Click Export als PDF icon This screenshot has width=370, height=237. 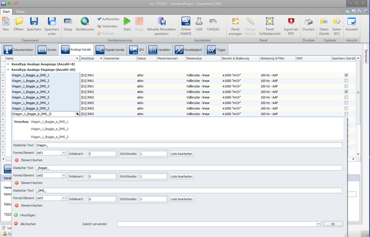[x=291, y=22]
